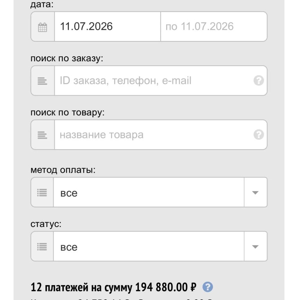
Task: Expand the status dropdown arrow
Action: point(255,246)
